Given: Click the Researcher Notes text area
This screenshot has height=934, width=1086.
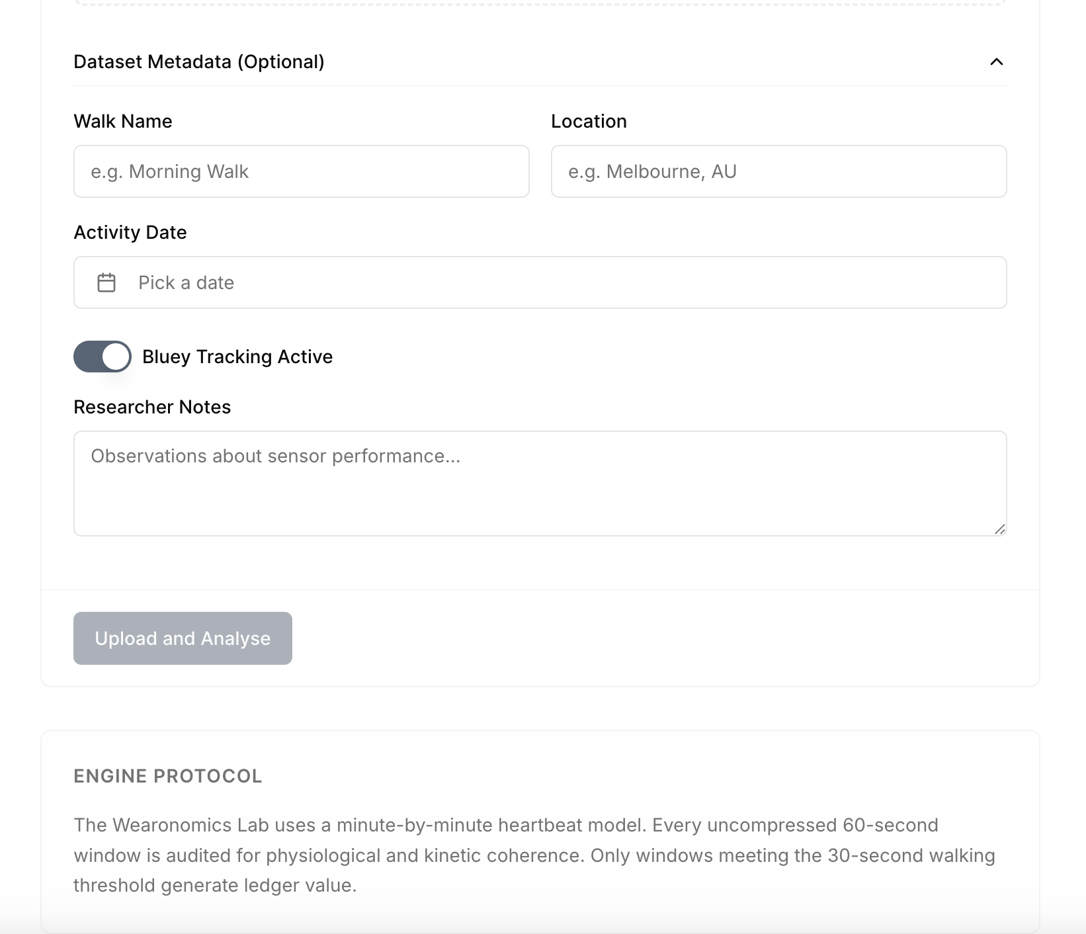Looking at the screenshot, I should tap(540, 484).
